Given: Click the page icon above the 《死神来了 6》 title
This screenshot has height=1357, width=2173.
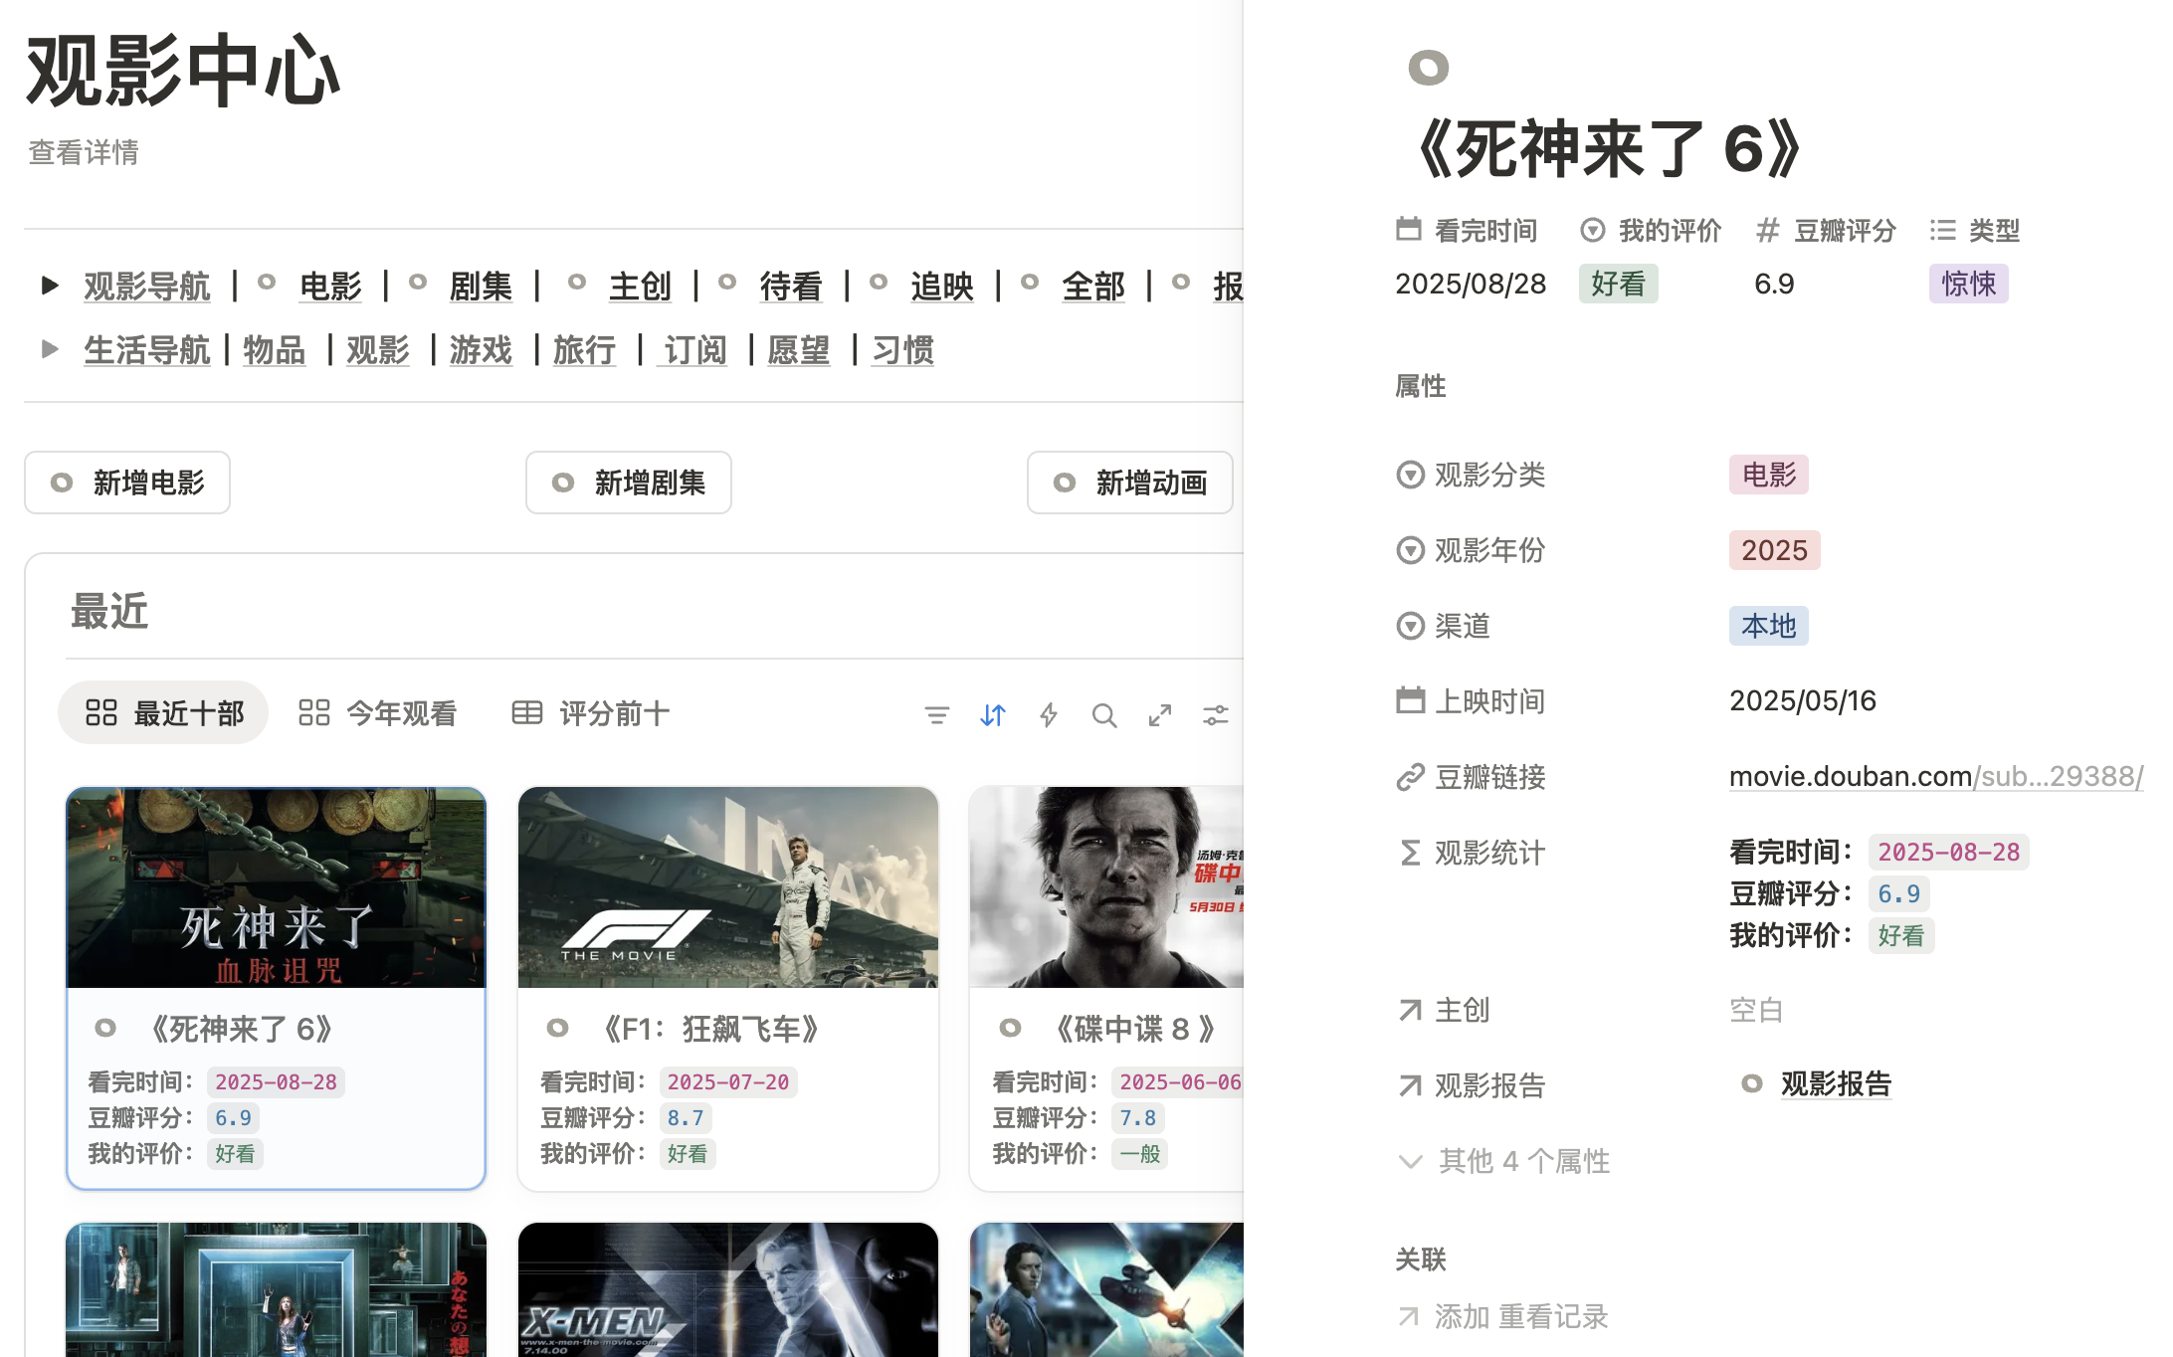Looking at the screenshot, I should pos(1428,68).
